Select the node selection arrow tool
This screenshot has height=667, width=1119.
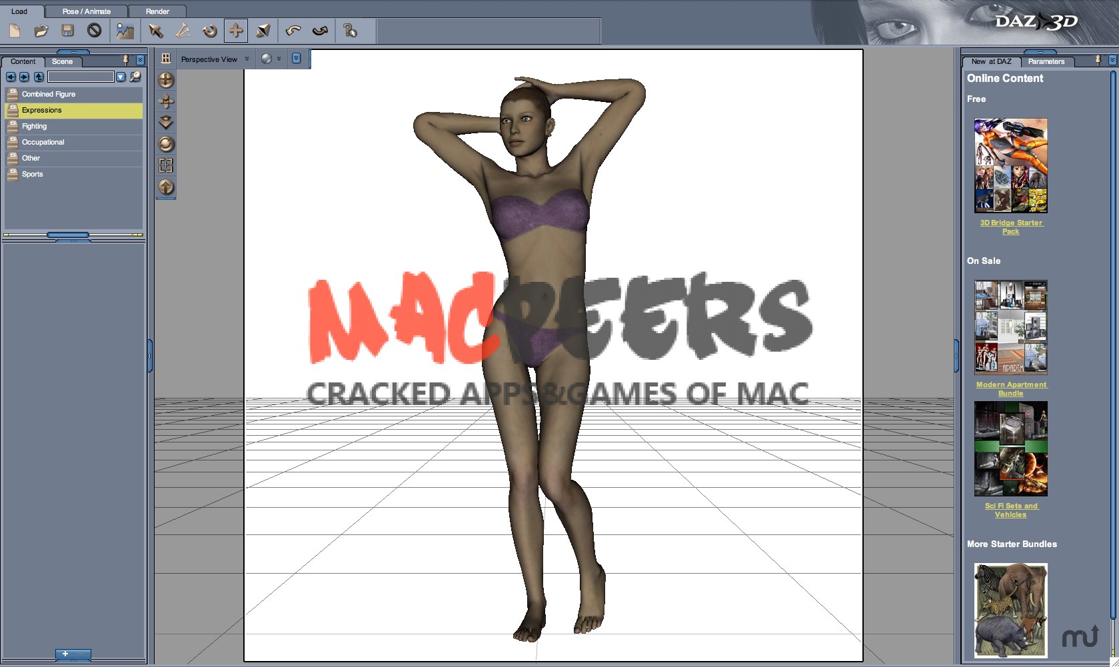coord(155,31)
